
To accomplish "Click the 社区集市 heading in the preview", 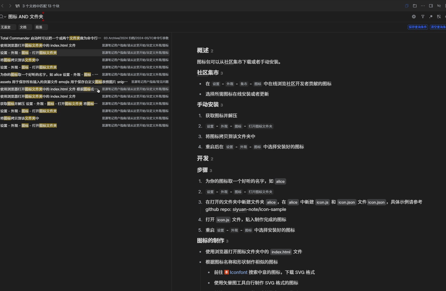I will (x=208, y=73).
